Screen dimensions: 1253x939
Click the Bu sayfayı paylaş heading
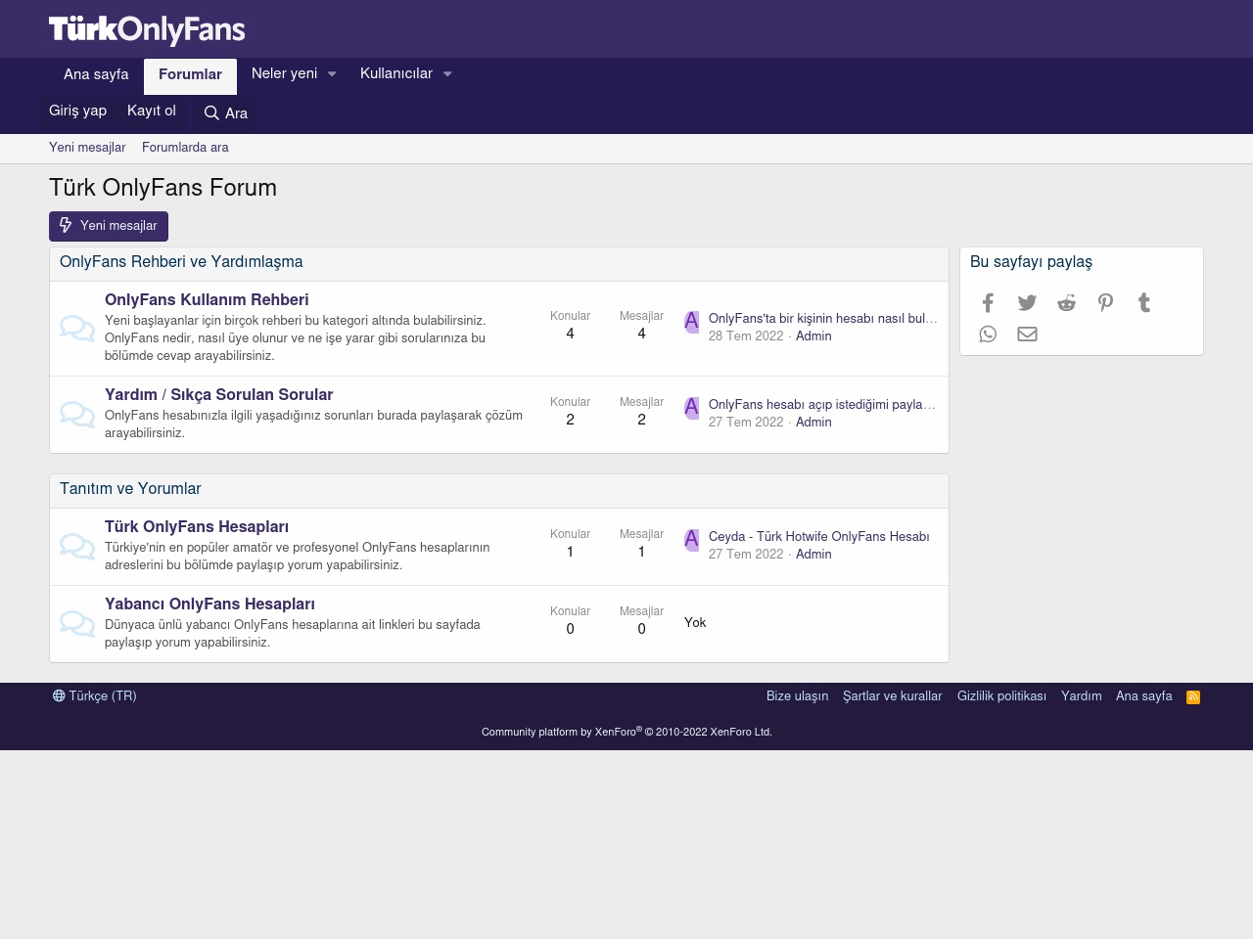(1031, 262)
